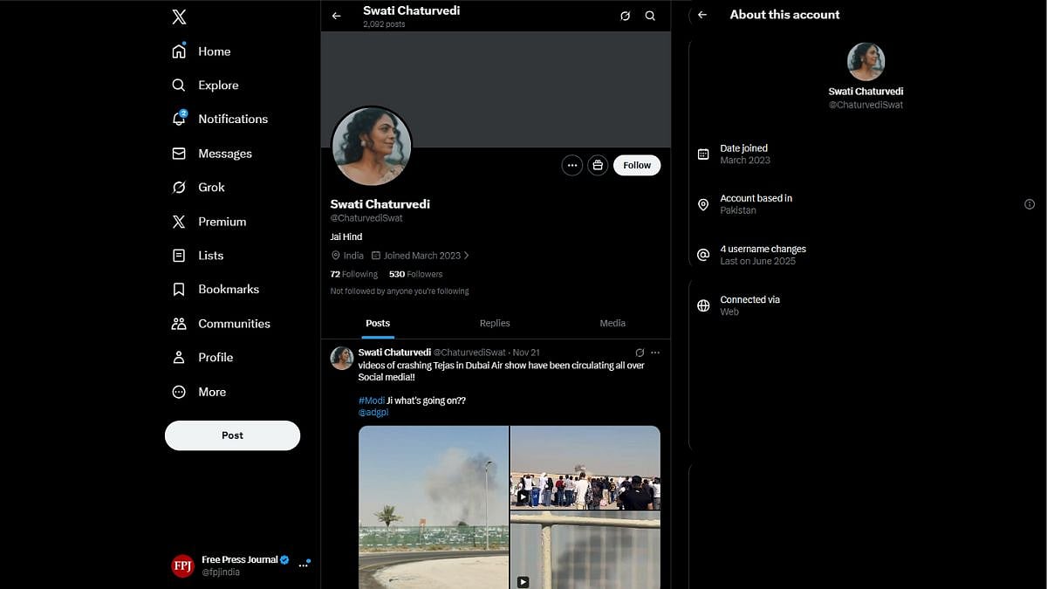
Task: Expand the Joined March 2023 details
Action: tap(421, 255)
